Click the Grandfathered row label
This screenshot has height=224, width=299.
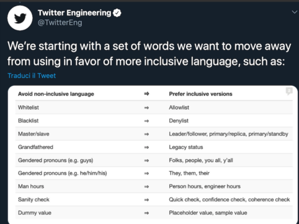click(35, 147)
